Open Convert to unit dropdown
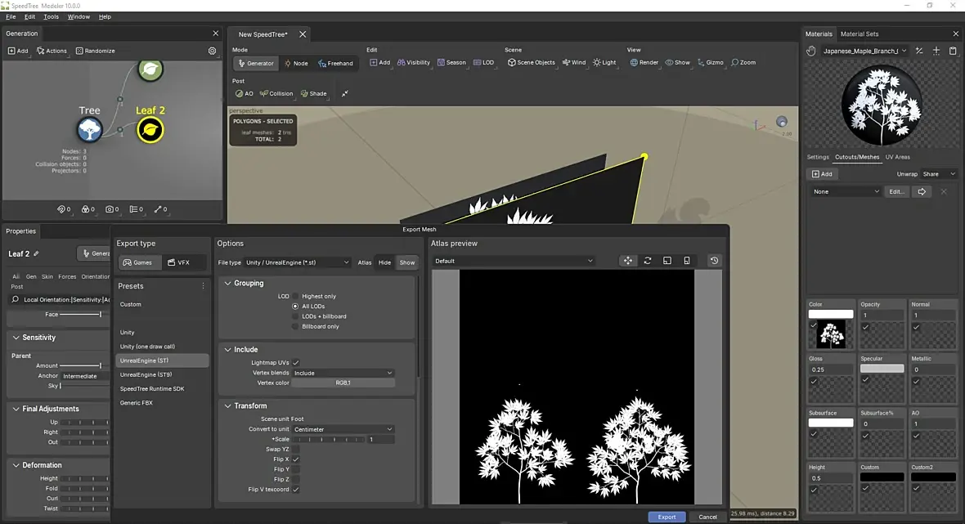Screen dimensions: 965x524 point(343,429)
